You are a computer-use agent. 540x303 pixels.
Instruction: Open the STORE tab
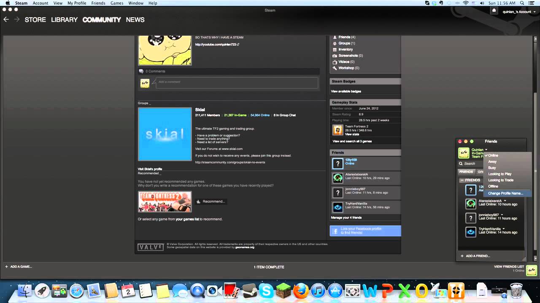click(x=35, y=20)
